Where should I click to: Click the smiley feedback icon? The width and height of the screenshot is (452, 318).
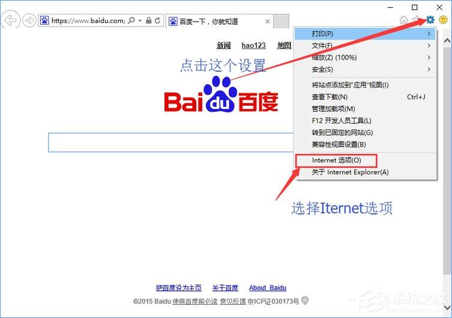(x=443, y=20)
